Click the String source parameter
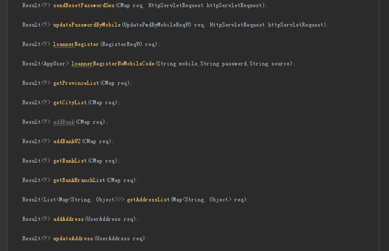The width and height of the screenshot is (389, 251). tap(269, 64)
